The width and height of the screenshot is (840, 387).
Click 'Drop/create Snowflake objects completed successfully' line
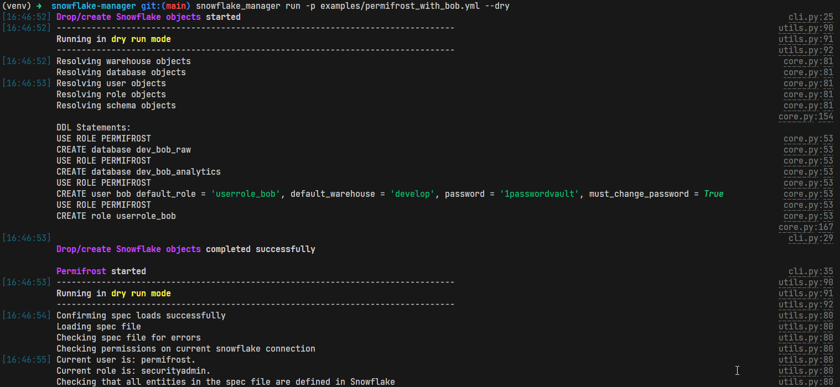tap(186, 249)
